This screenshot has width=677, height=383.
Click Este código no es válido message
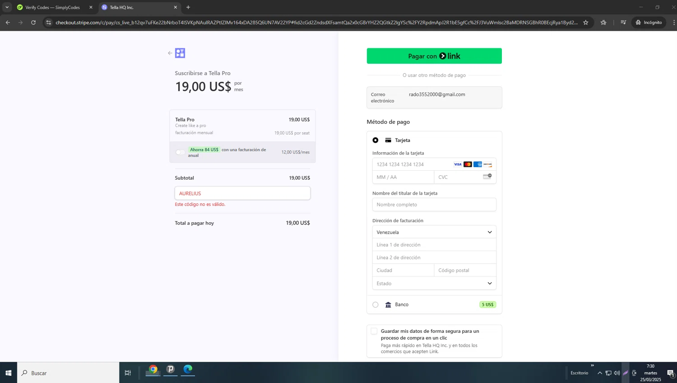[x=200, y=205]
